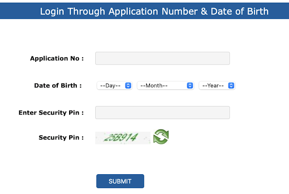Refresh the security pin captcha
This screenshot has width=289, height=194.
pos(161,137)
